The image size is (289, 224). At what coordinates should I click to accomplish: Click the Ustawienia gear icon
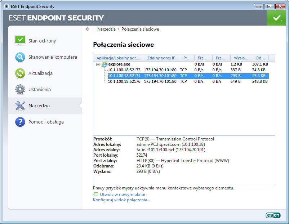(20, 90)
